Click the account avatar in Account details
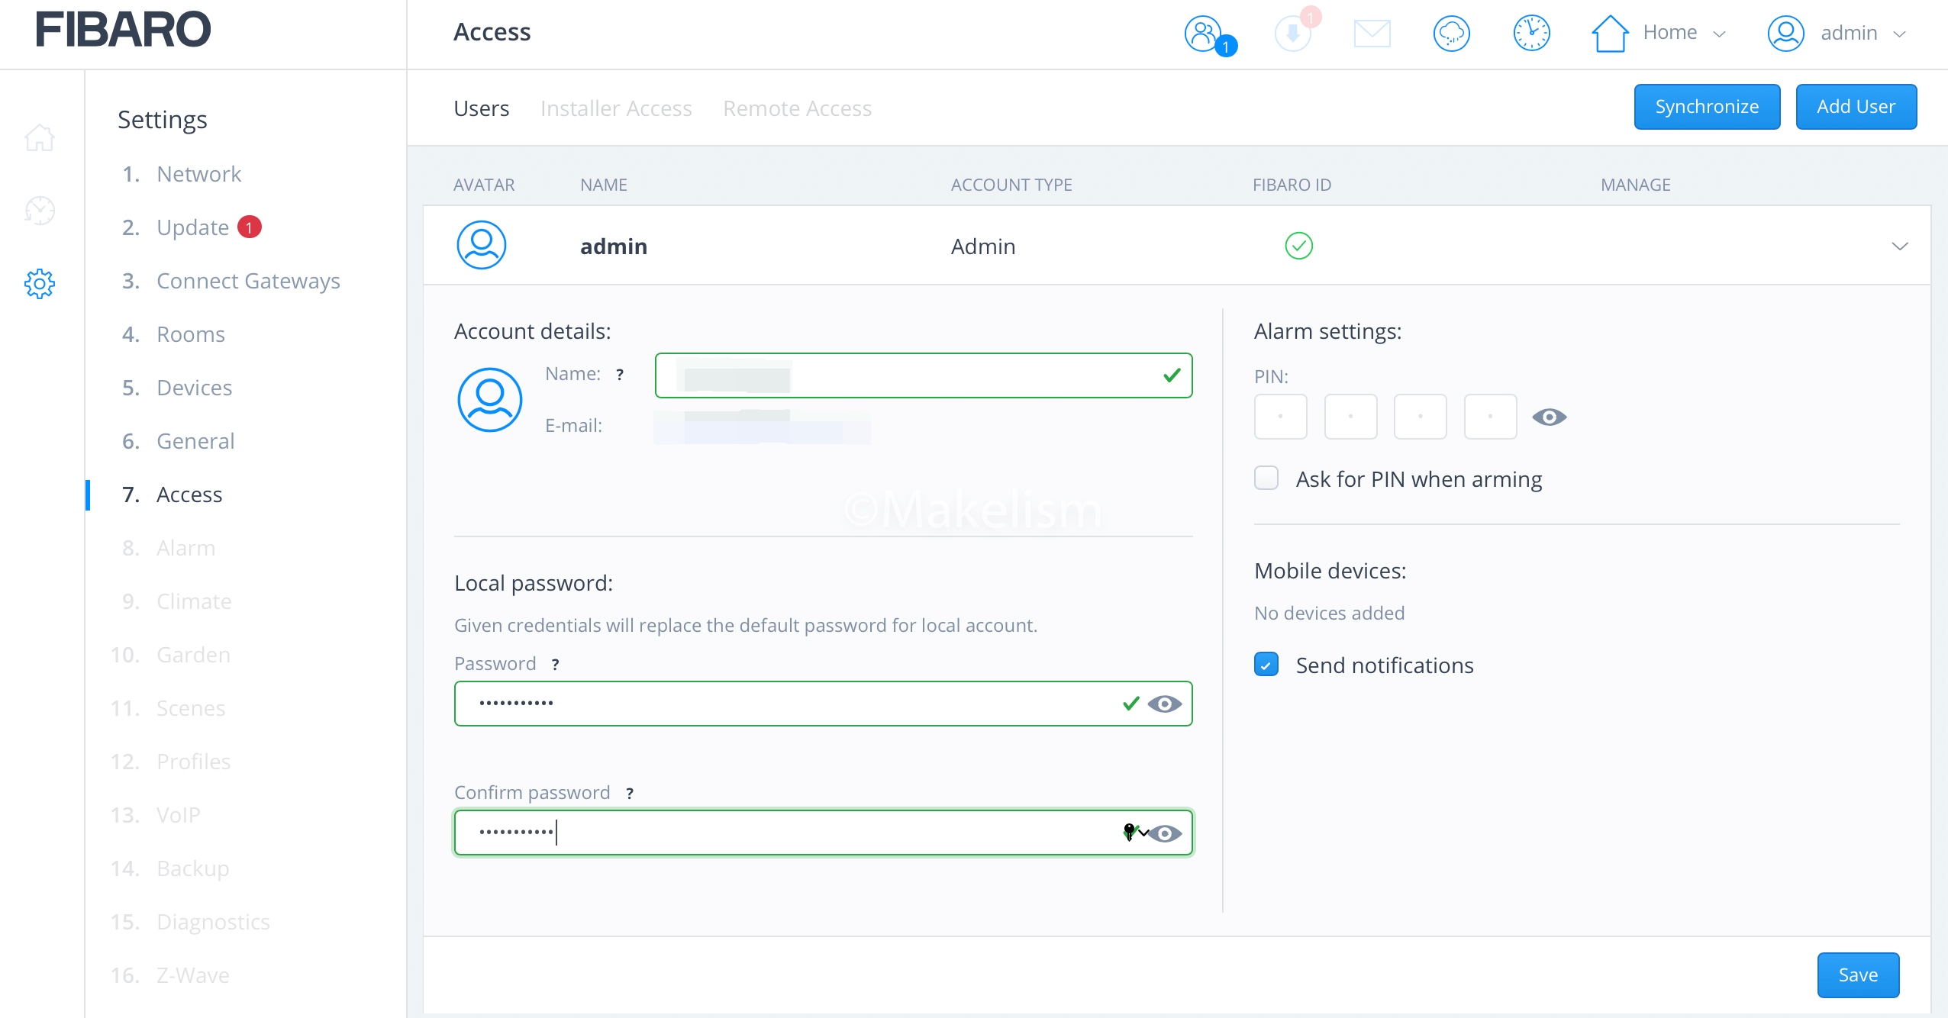1948x1018 pixels. pyautogui.click(x=489, y=400)
